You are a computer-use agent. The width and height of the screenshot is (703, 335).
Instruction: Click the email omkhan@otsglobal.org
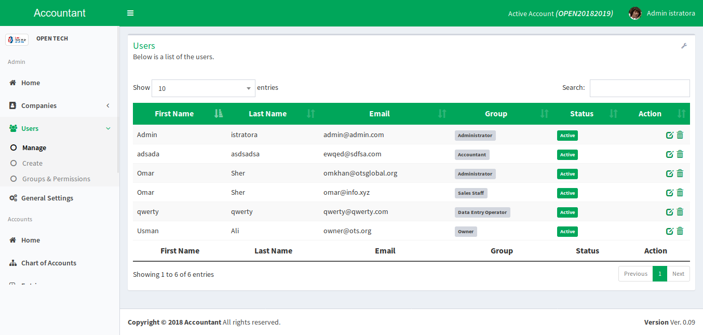(x=360, y=173)
